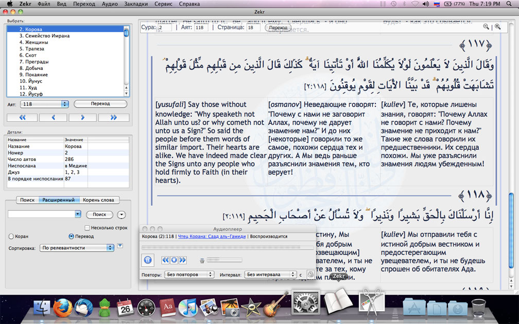Select the 'Перевод' search scope radio button
519x324 pixels.
click(x=71, y=237)
